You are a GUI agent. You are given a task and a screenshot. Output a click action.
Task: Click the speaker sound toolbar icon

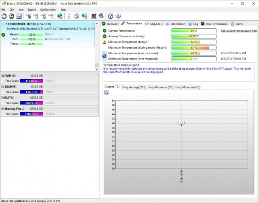click(x=101, y=16)
